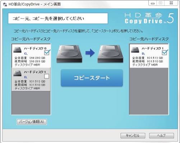Click source text 使用領域 298.089 GB
180x143 pixels.
pyautogui.click(x=30, y=61)
